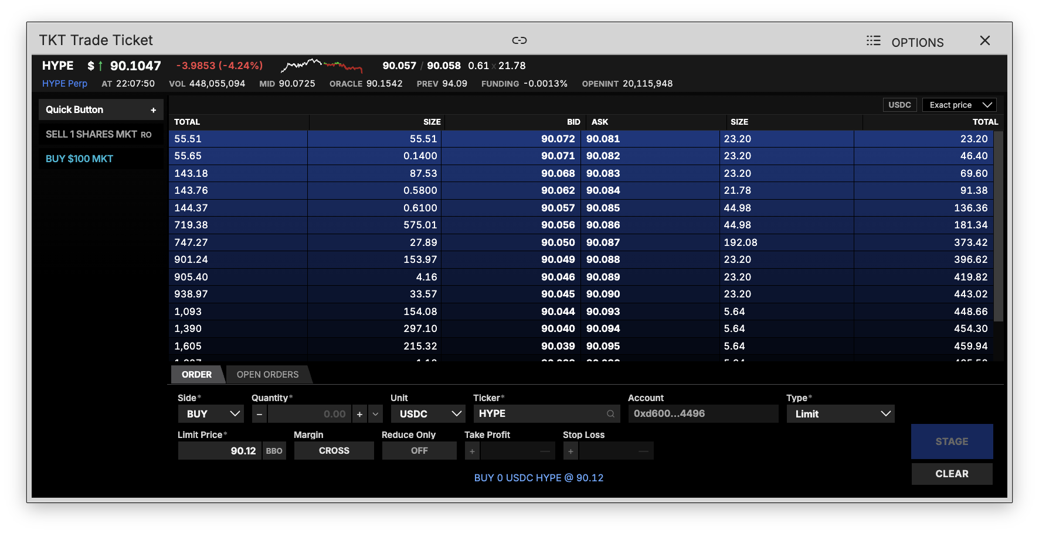The height and width of the screenshot is (534, 1039).
Task: Click the Account 0xd600...4496 field
Action: (x=703, y=414)
